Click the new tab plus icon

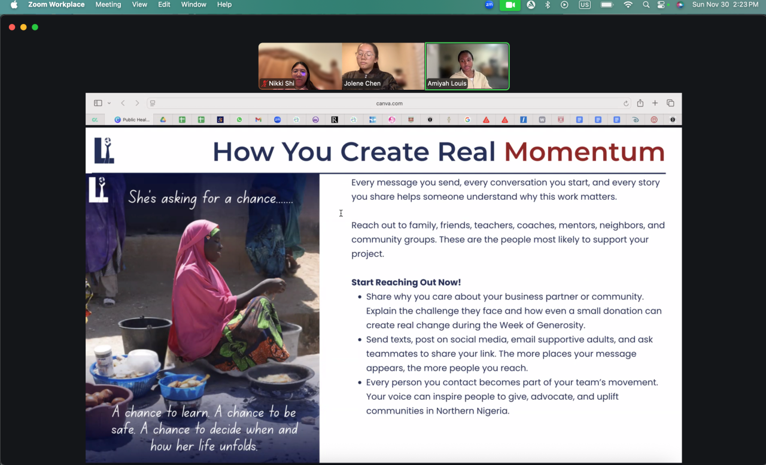tap(655, 103)
